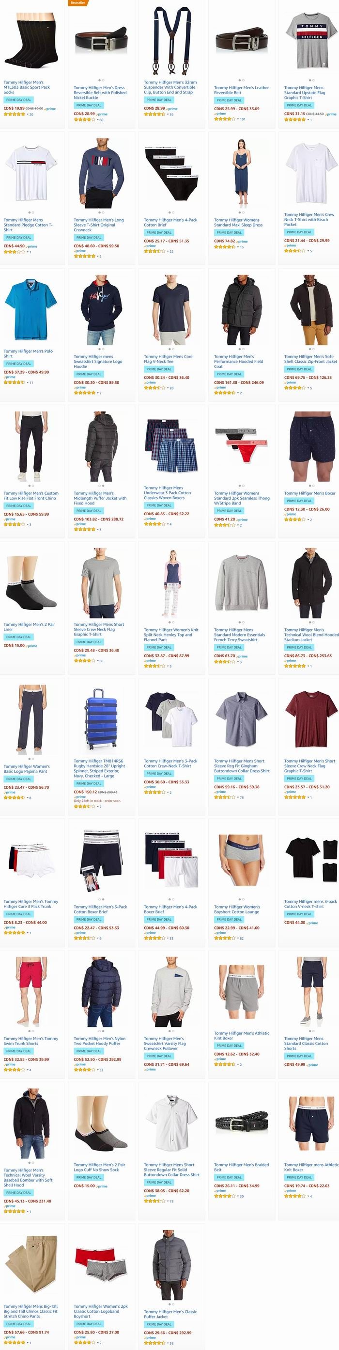This screenshot has height=1350, width=339.
Task: Click the prime logo next to 2 Pair Liner price
Action: pyautogui.click(x=32, y=646)
